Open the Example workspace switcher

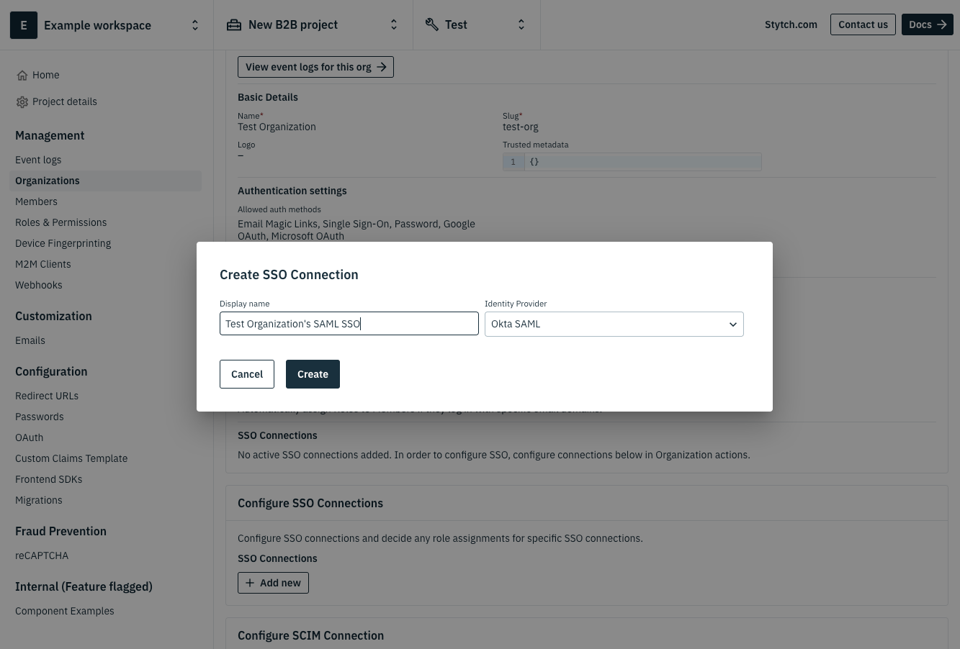coord(195,24)
